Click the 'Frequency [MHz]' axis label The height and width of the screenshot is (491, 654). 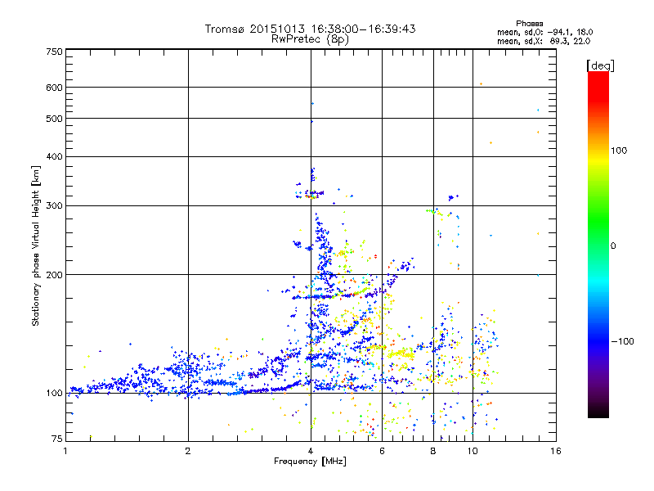click(x=310, y=462)
